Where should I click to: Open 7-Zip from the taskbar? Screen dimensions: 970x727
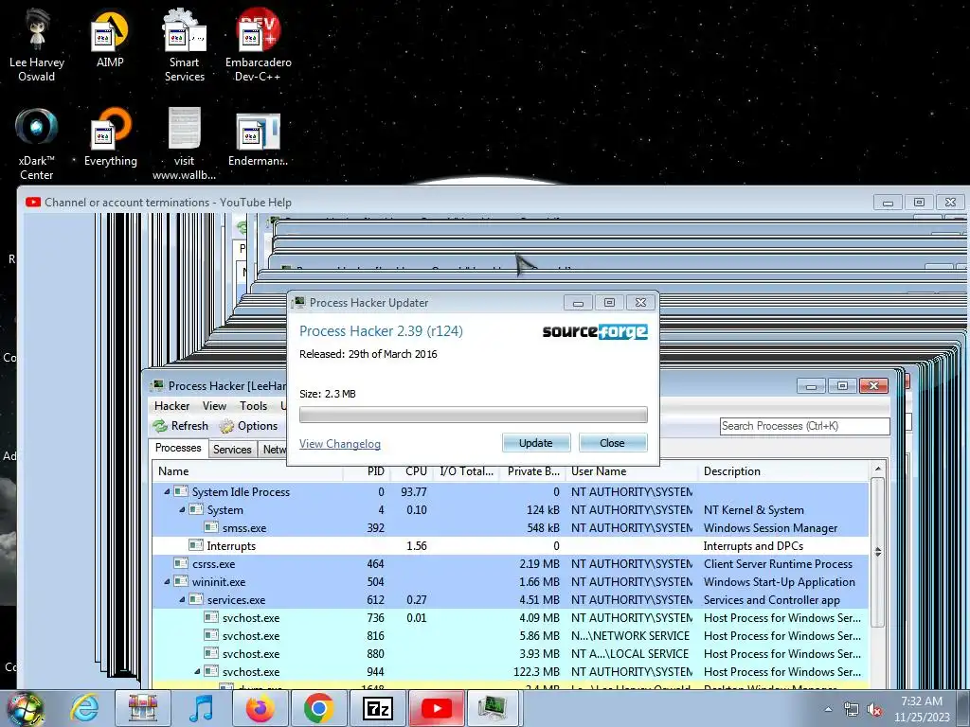click(378, 708)
